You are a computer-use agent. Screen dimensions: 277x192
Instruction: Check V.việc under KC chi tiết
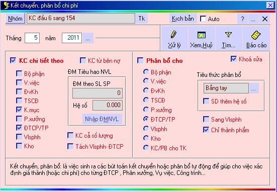[19, 82]
